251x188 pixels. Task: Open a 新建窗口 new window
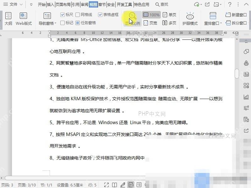[236, 15]
